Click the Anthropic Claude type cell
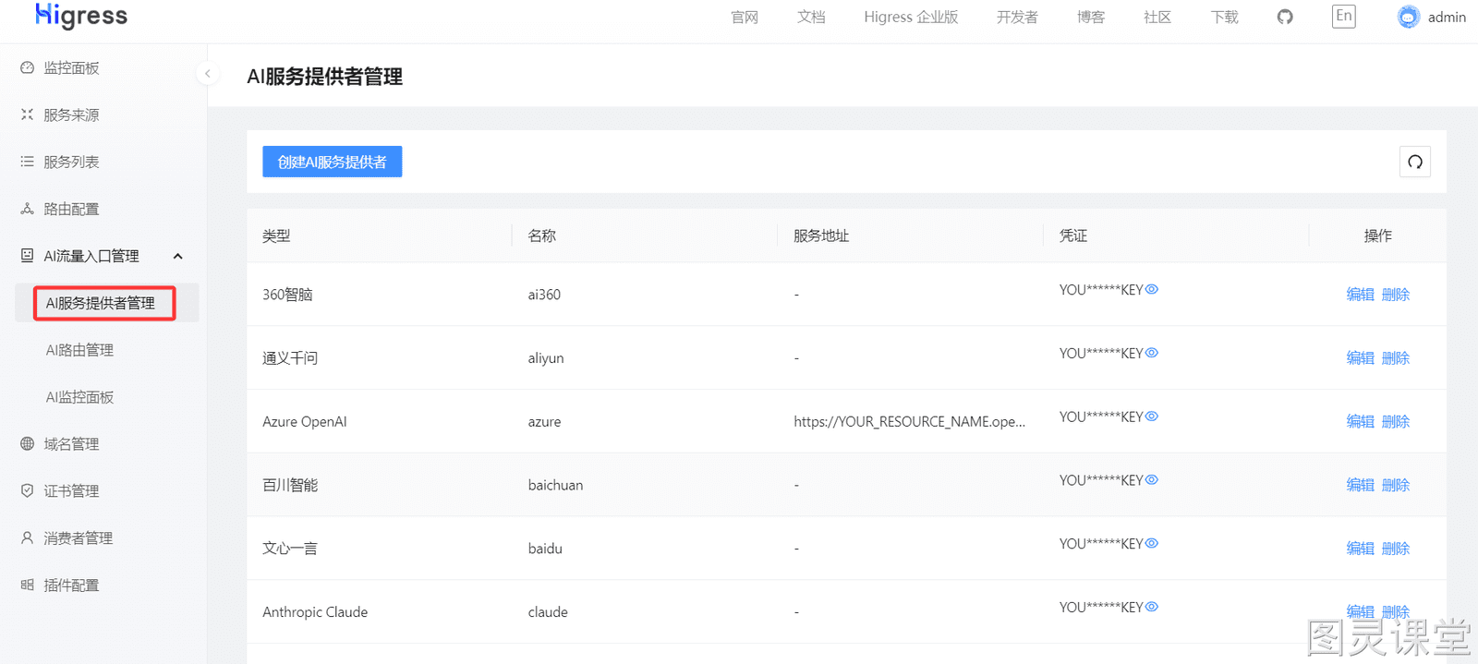This screenshot has width=1478, height=664. [315, 612]
